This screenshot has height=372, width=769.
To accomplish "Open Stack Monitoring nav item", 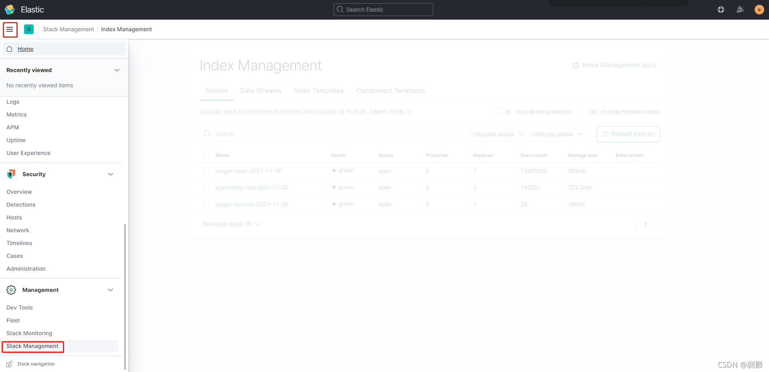I will click(x=29, y=333).
